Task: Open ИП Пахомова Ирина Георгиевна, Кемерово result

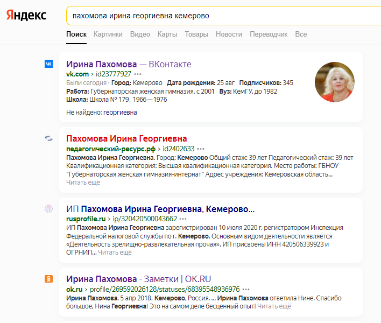Action: pyautogui.click(x=160, y=209)
